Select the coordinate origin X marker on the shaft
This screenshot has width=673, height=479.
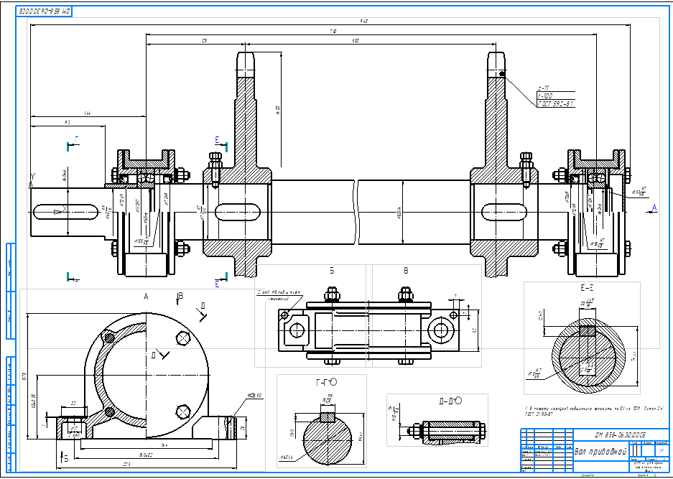click(65, 209)
